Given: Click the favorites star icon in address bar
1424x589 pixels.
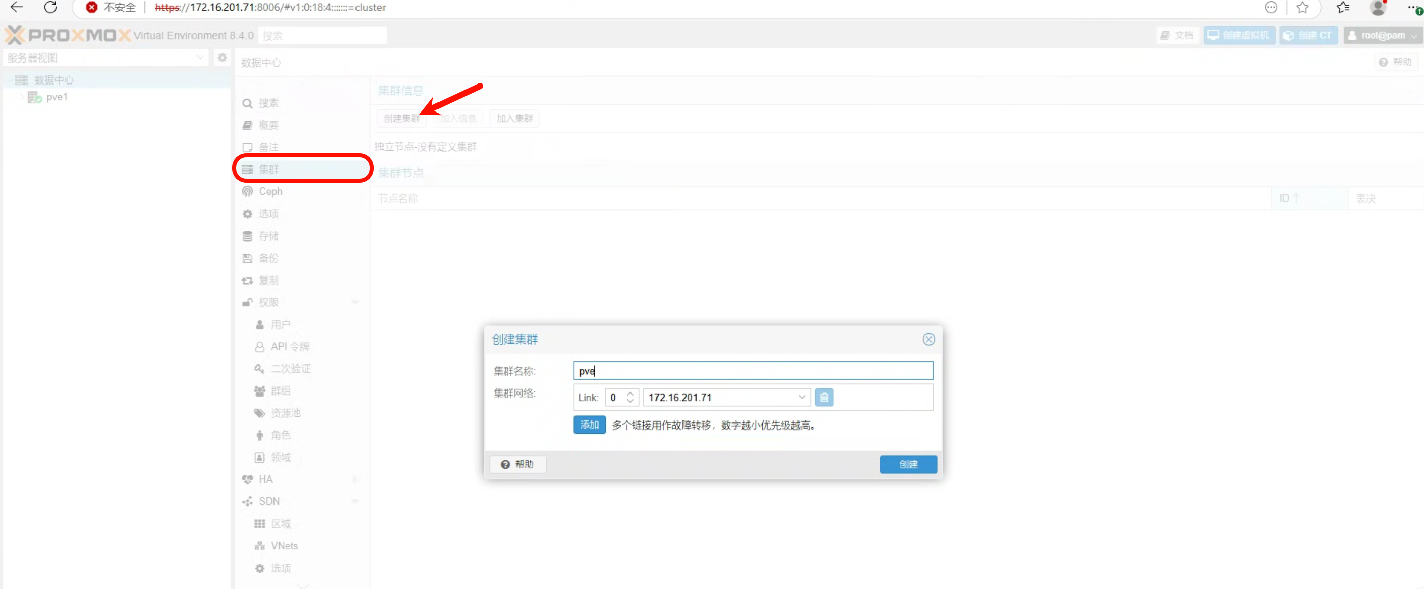Looking at the screenshot, I should pyautogui.click(x=1302, y=7).
